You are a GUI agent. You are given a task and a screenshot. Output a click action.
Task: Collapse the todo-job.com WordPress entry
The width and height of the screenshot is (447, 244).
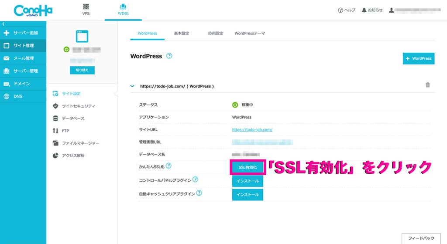click(x=132, y=86)
